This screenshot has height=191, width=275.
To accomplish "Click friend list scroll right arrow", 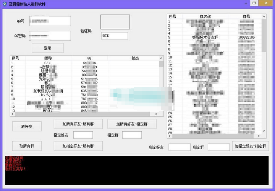I will point(156,114).
